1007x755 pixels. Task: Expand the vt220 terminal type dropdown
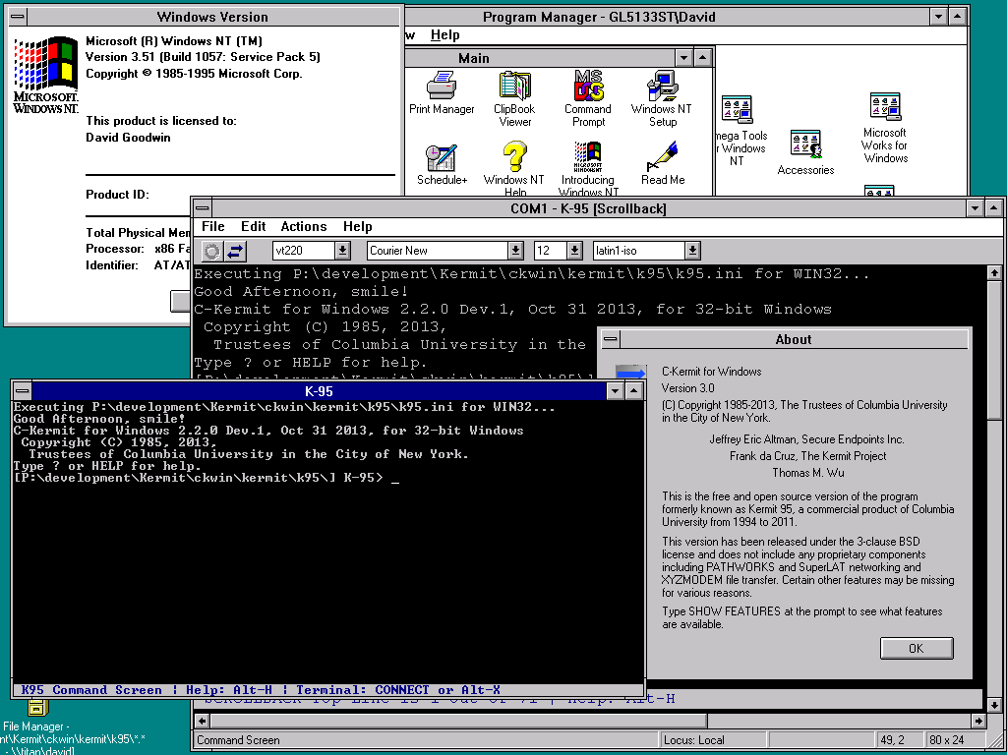point(343,251)
